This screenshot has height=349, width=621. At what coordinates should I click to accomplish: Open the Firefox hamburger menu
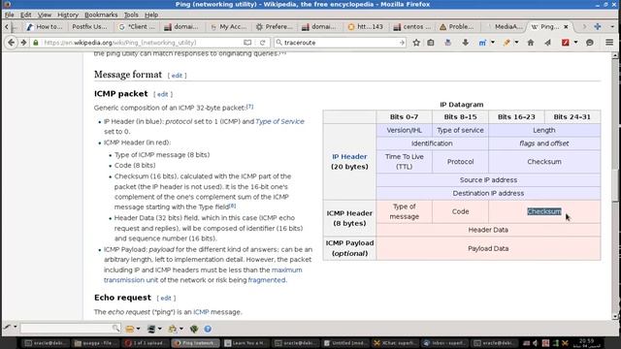(x=609, y=43)
